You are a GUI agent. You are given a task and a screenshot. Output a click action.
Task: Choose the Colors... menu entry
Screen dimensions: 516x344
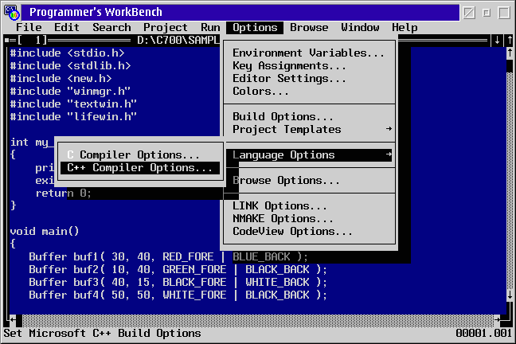pyautogui.click(x=309, y=91)
